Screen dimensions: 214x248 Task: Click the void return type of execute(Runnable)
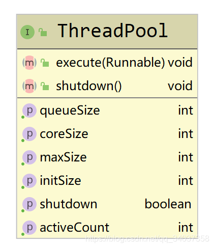[180, 62]
